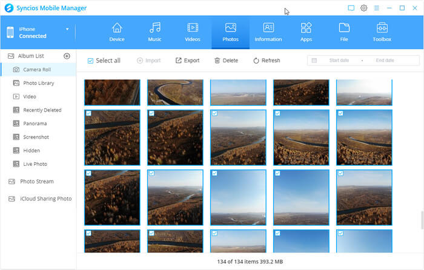
Task: Uncheck third photo in second row
Action: [214, 114]
